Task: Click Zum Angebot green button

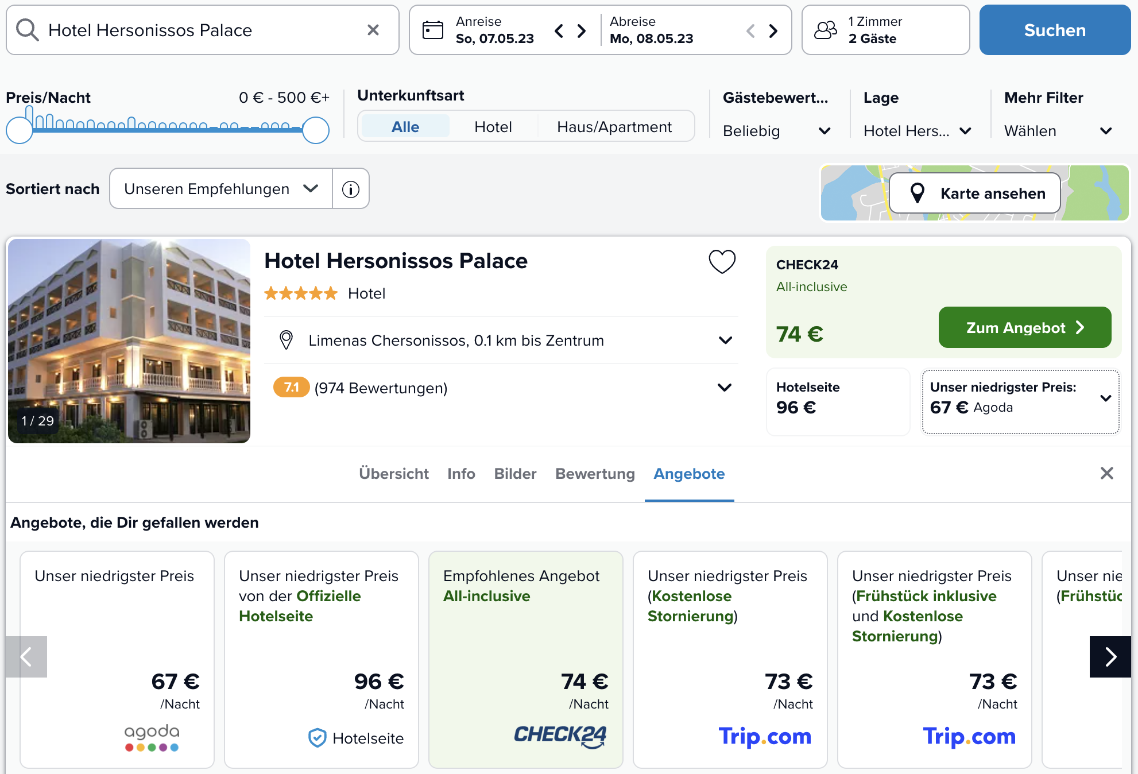Action: [1025, 327]
